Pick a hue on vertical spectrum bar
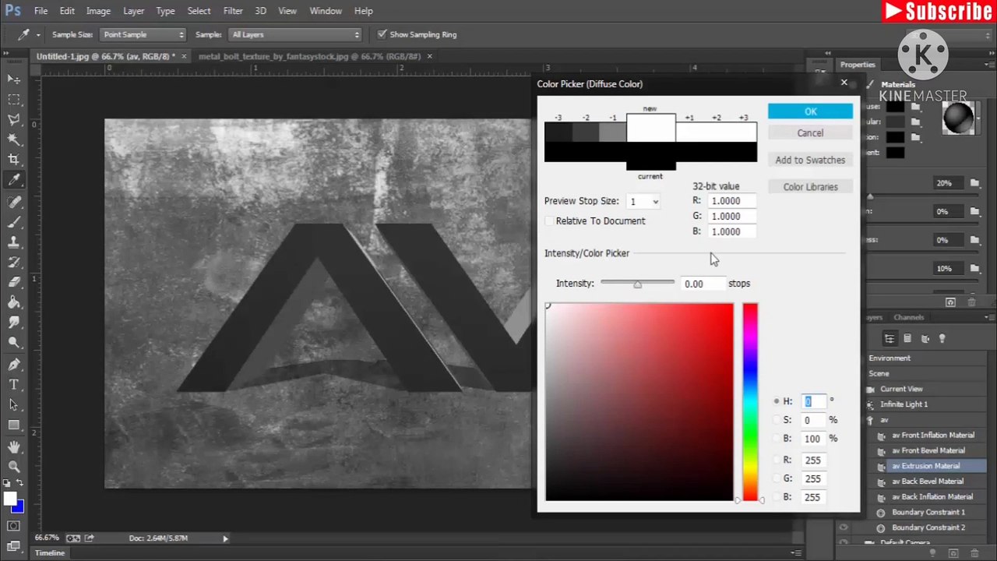The image size is (997, 561). [749, 403]
